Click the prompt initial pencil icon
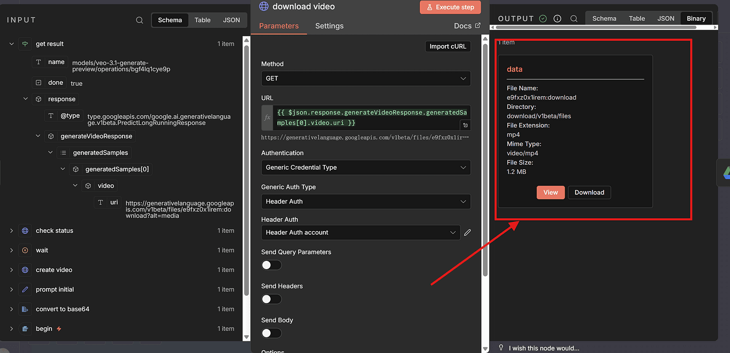730x353 pixels. click(25, 289)
